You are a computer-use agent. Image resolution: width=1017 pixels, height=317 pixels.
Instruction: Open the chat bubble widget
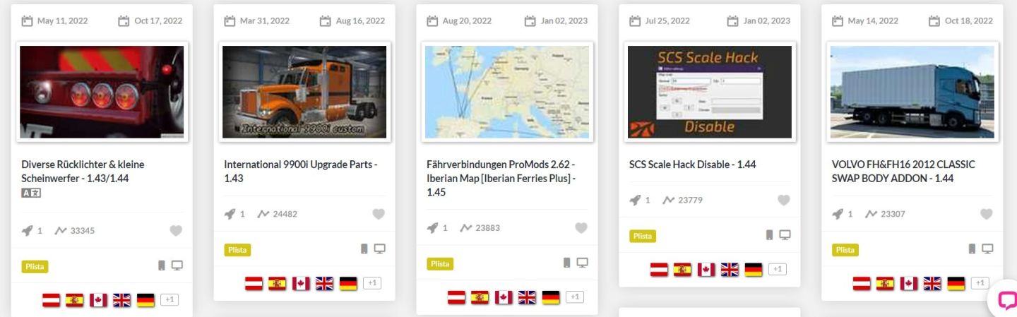(1006, 300)
